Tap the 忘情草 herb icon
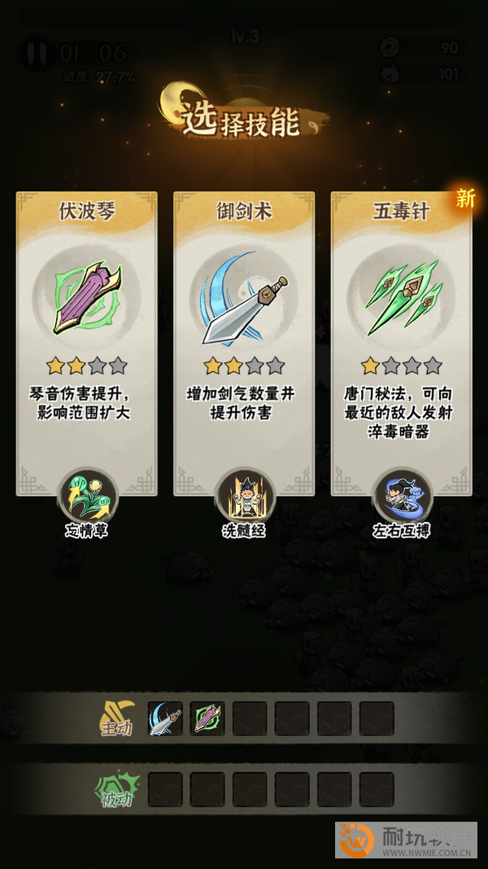Image resolution: width=488 pixels, height=869 pixels. point(87,494)
